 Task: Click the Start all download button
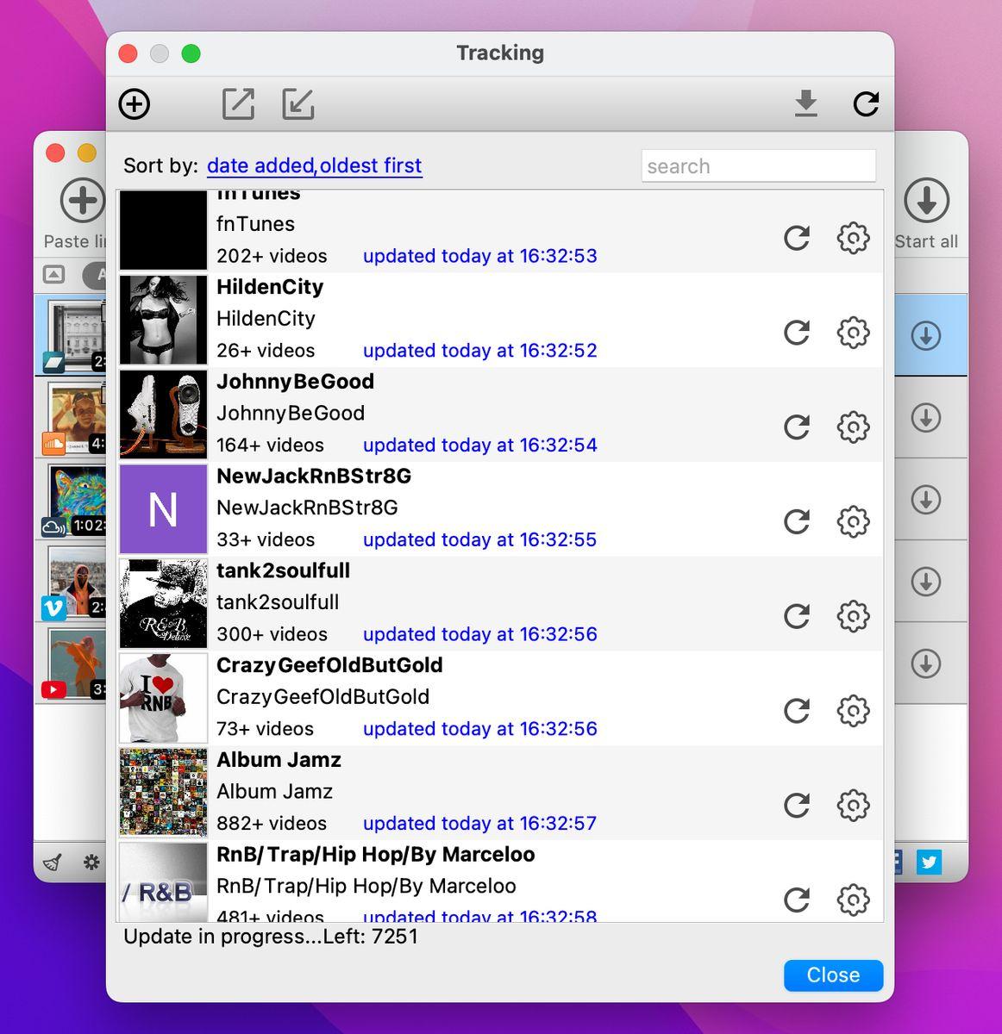coord(926,212)
